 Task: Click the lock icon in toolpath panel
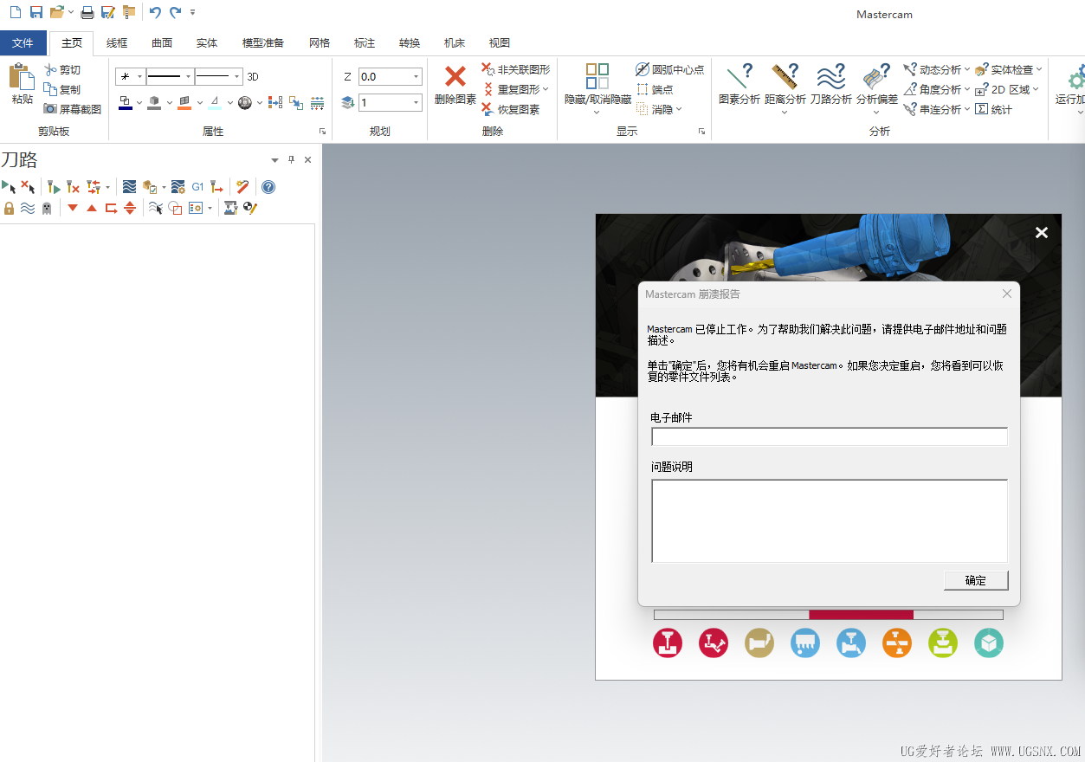click(x=9, y=208)
